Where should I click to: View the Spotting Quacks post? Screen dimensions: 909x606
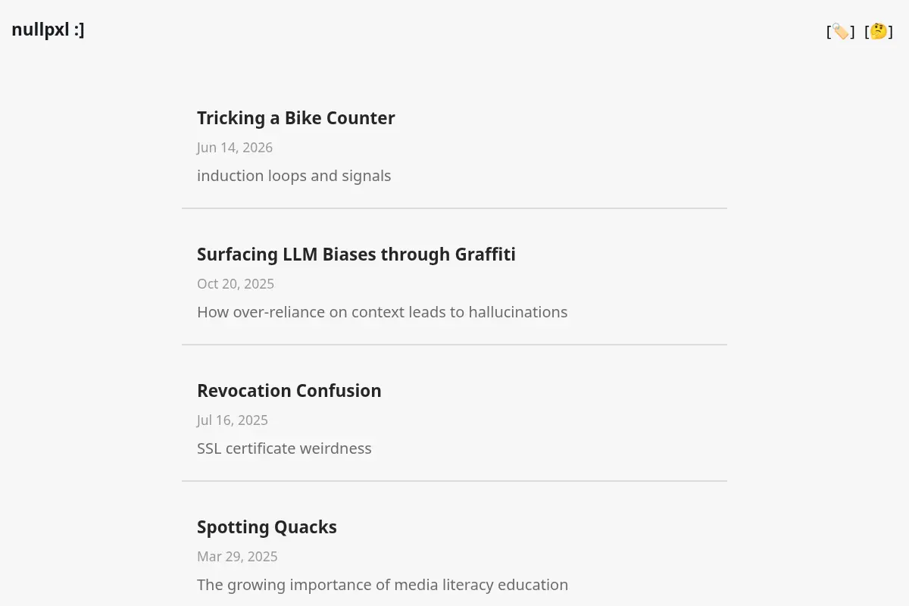point(267,527)
